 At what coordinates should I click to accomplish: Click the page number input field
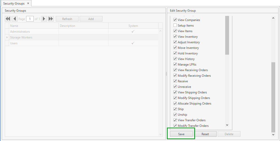[30, 19]
